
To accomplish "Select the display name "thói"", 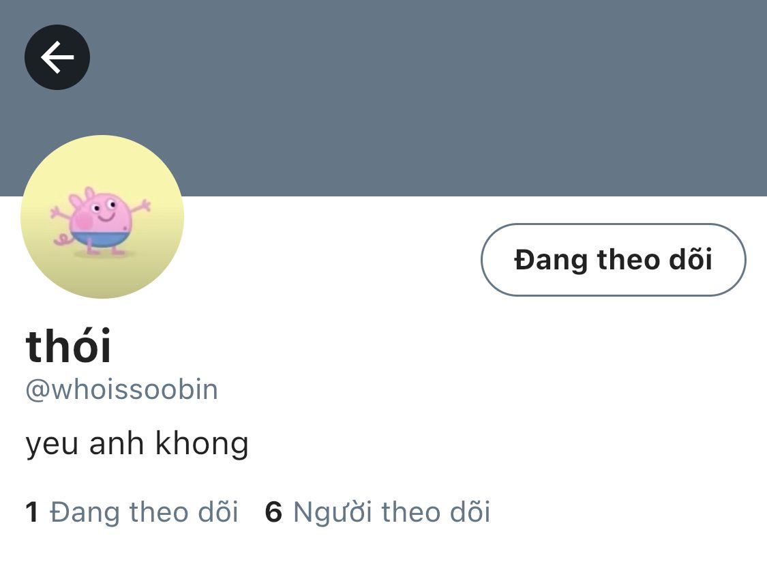I will (68, 346).
